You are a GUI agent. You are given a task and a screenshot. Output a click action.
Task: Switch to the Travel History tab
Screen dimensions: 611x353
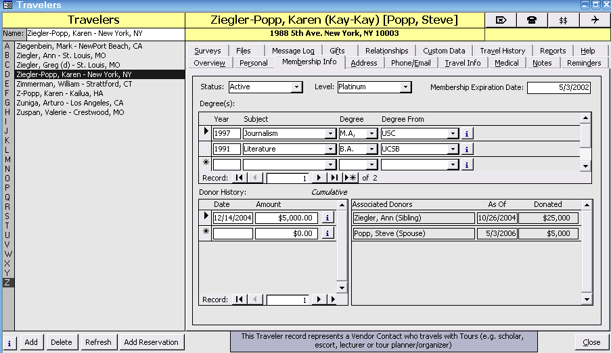[x=502, y=51]
